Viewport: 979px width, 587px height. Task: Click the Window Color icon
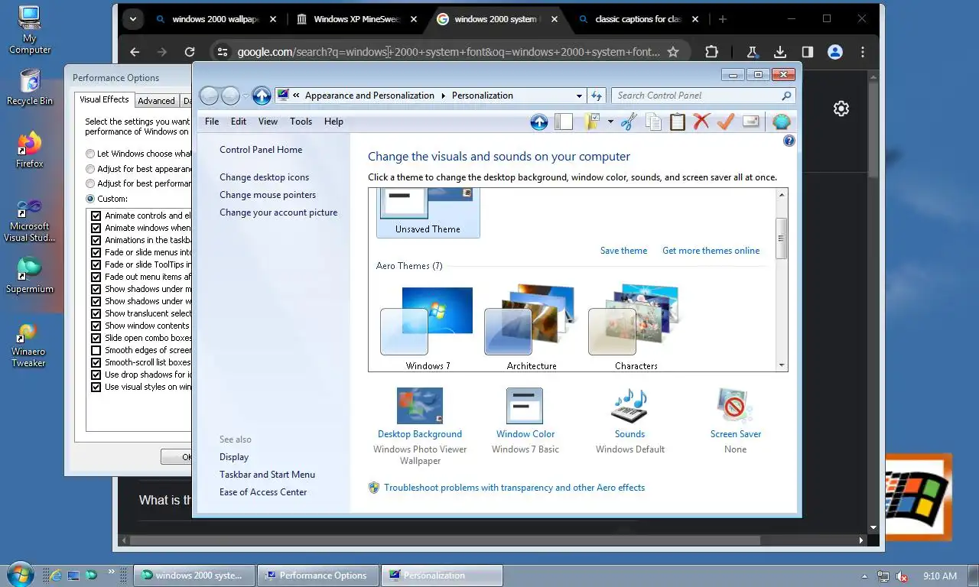(x=525, y=406)
